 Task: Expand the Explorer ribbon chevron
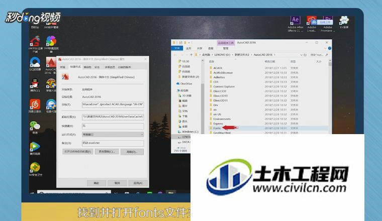click(325, 48)
